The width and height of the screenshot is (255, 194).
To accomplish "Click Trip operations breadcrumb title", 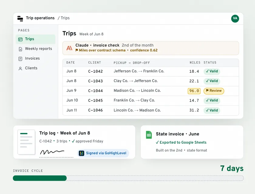I will tap(40, 18).
